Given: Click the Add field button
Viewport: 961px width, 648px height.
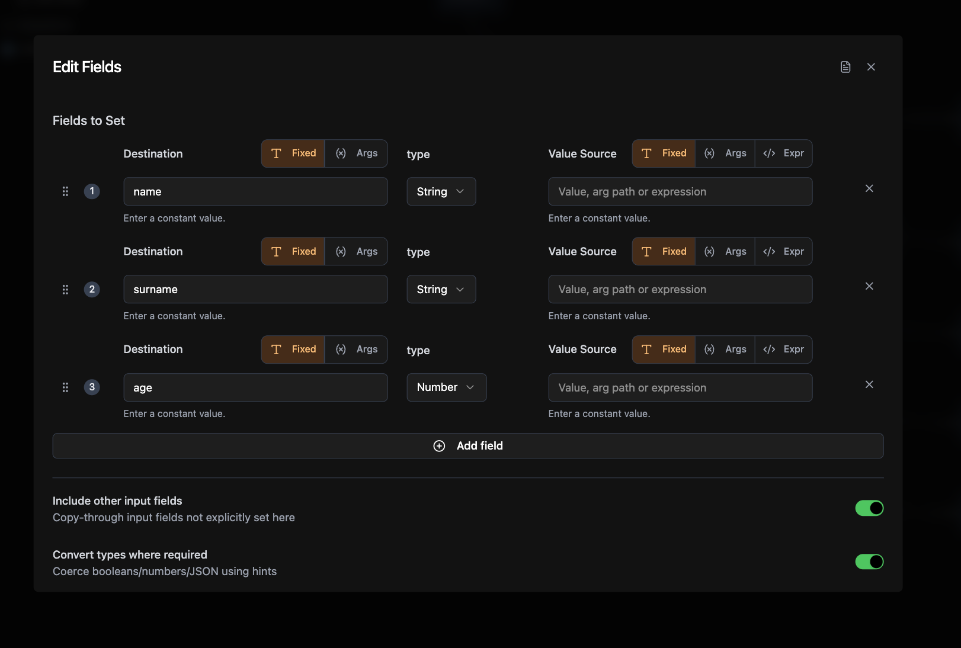Looking at the screenshot, I should click(x=468, y=446).
